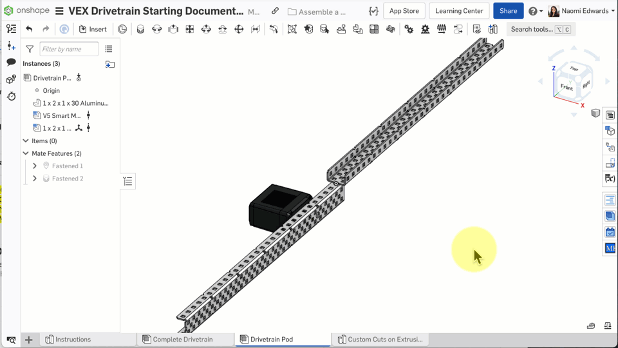Click the filter funnel icon

(30, 49)
